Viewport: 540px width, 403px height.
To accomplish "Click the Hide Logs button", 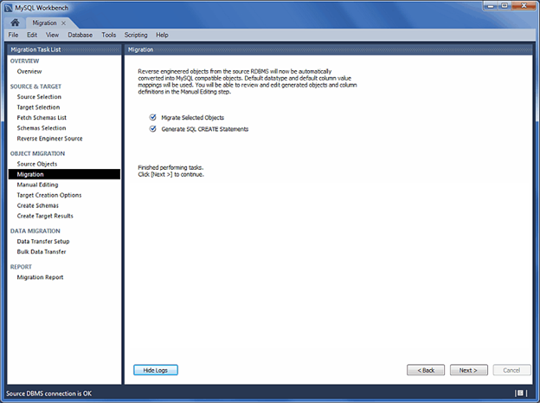I will tap(156, 370).
